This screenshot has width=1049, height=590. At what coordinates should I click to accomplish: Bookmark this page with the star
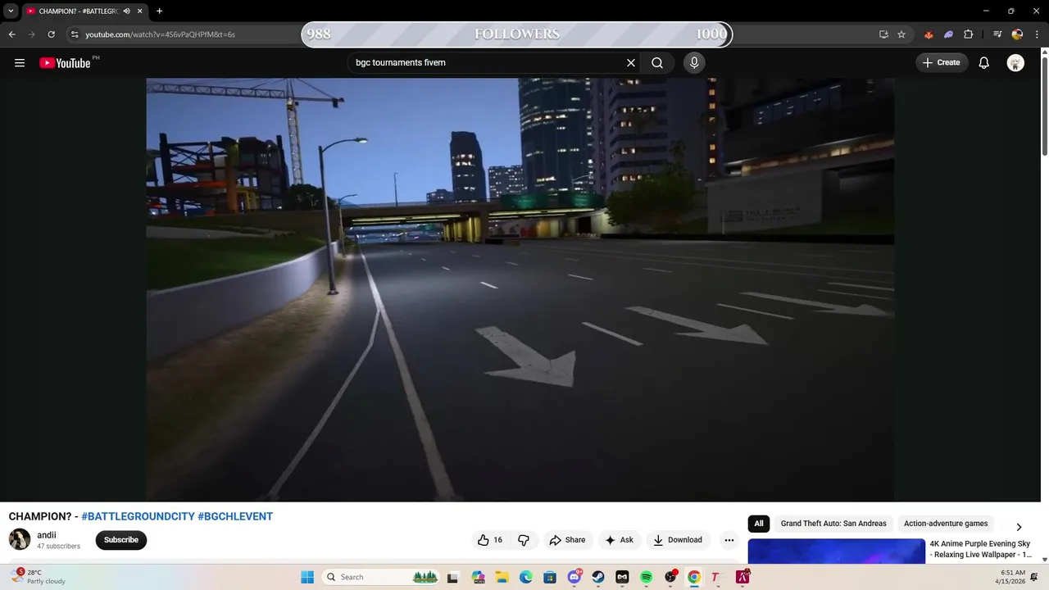[901, 34]
